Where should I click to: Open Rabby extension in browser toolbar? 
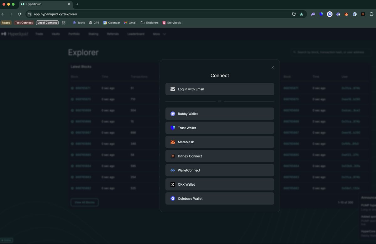(338, 14)
